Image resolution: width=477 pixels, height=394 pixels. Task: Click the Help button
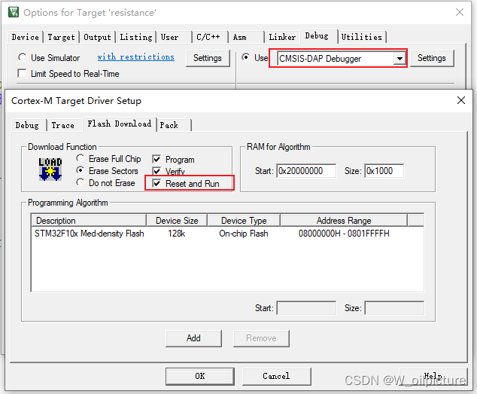point(433,376)
